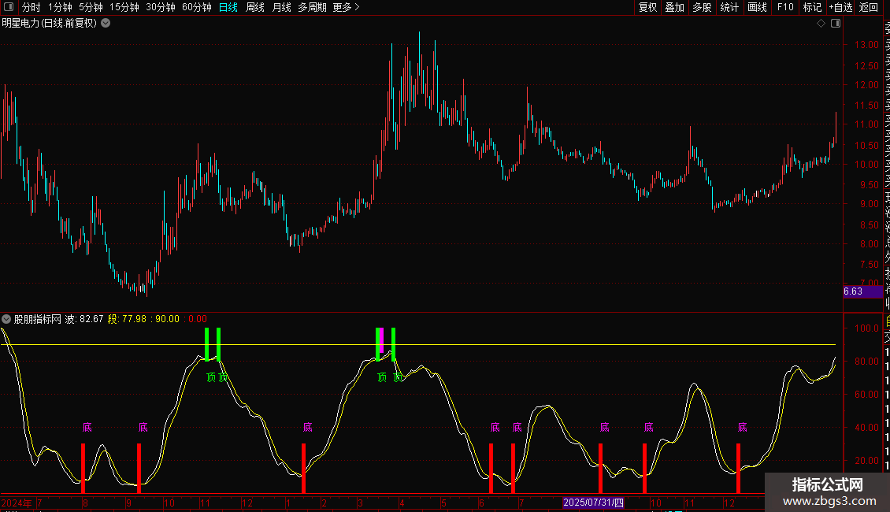This screenshot has height=512, width=890.
Task: Select the 60分钟 period tab
Action: point(197,7)
